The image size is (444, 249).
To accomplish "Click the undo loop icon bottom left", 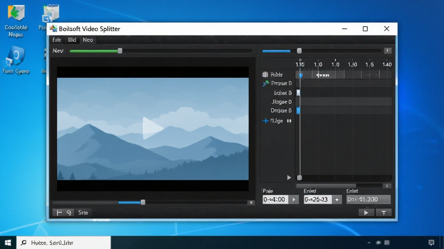I will tap(69, 213).
